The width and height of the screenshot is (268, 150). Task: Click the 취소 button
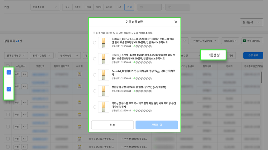[112, 125]
